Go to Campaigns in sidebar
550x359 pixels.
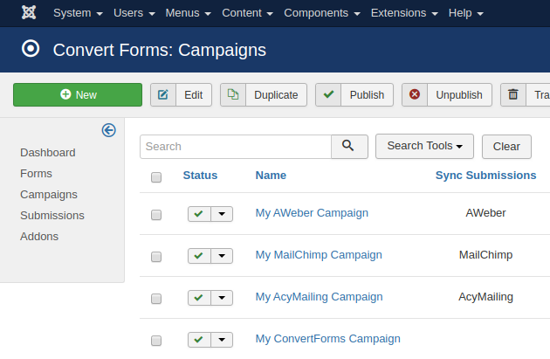pos(49,195)
